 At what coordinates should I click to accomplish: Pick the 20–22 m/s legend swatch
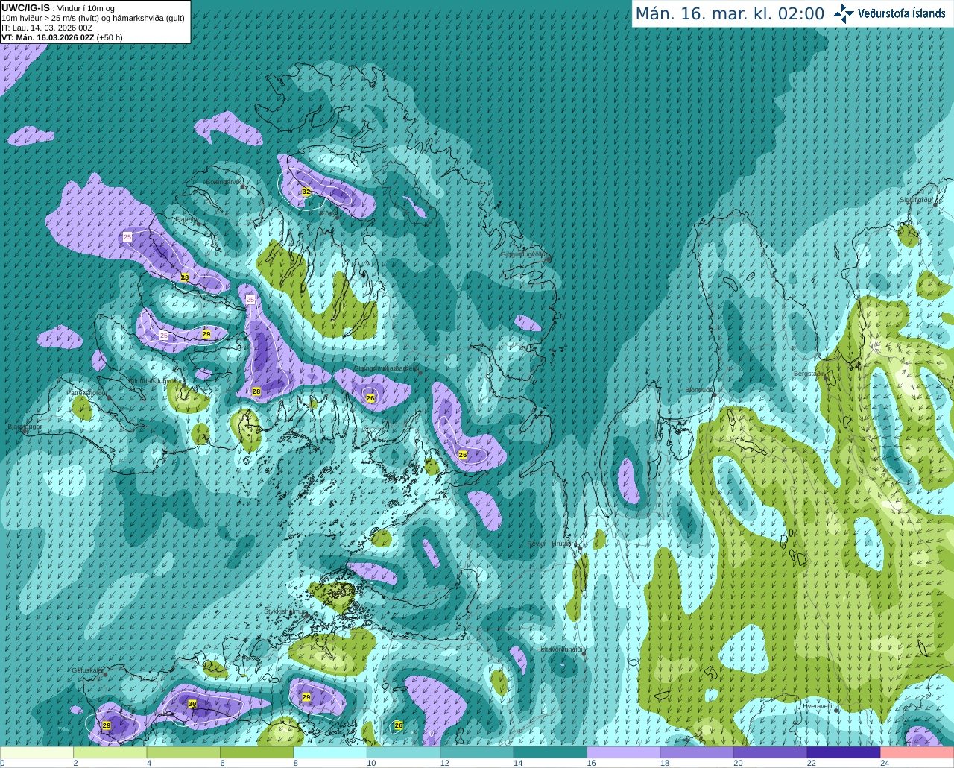(771, 752)
